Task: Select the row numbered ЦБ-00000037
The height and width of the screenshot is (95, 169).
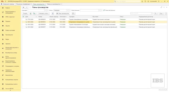Action: (x=94, y=27)
